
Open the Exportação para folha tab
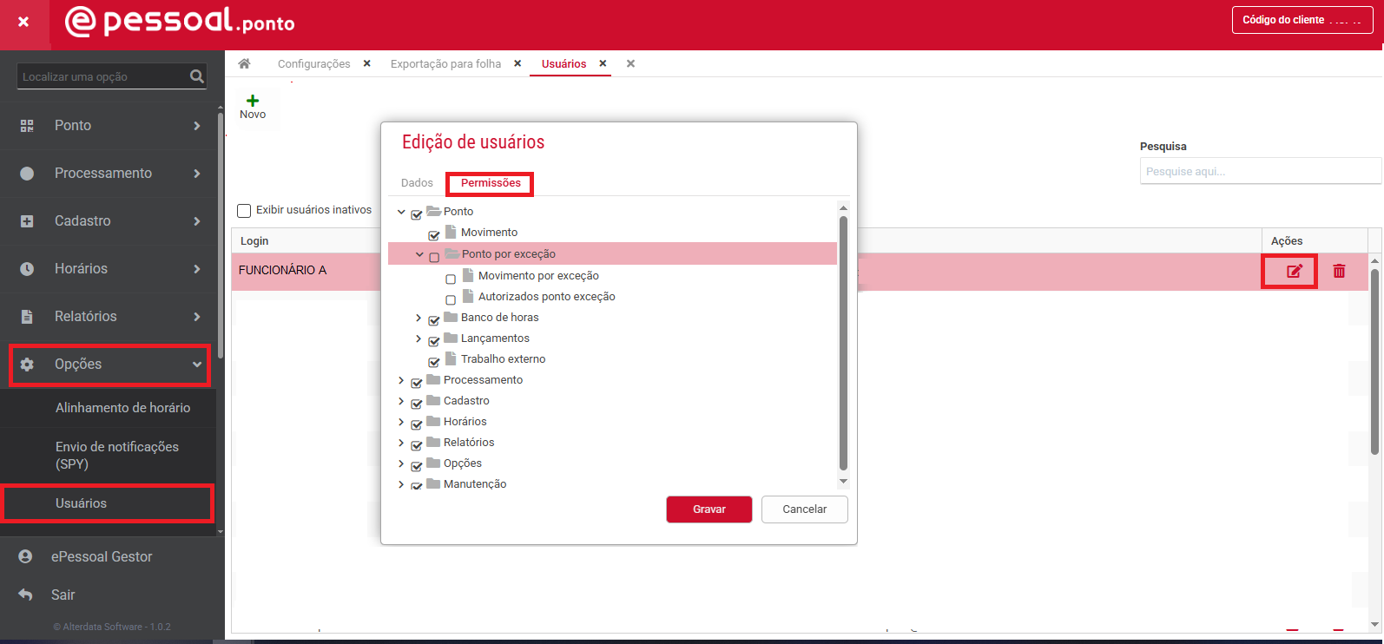(x=445, y=63)
